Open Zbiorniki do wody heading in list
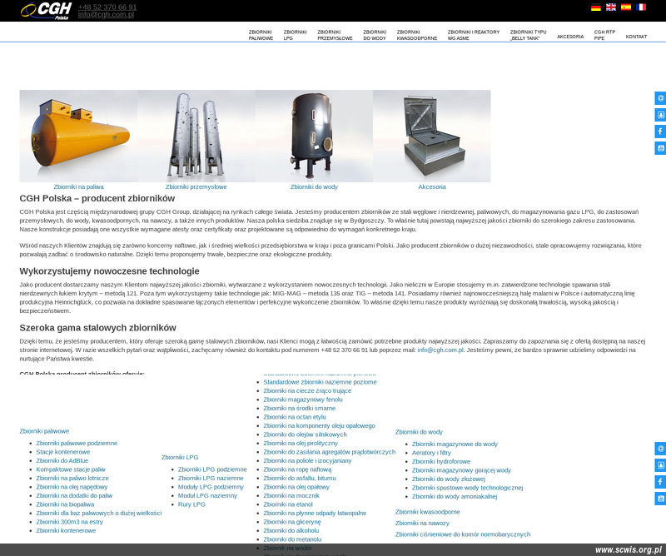The width and height of the screenshot is (666, 556). coord(419,432)
